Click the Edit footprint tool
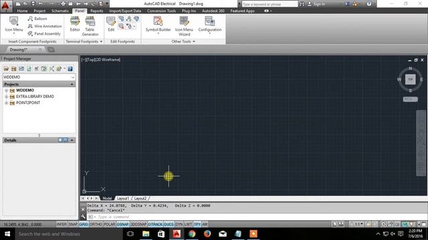 [x=111, y=24]
